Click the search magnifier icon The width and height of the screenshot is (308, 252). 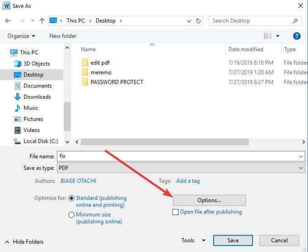pos(295,21)
